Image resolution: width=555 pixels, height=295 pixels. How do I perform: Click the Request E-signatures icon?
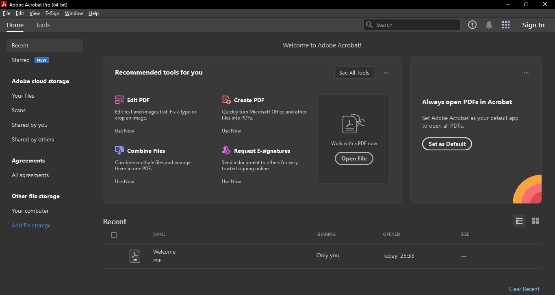(x=226, y=150)
